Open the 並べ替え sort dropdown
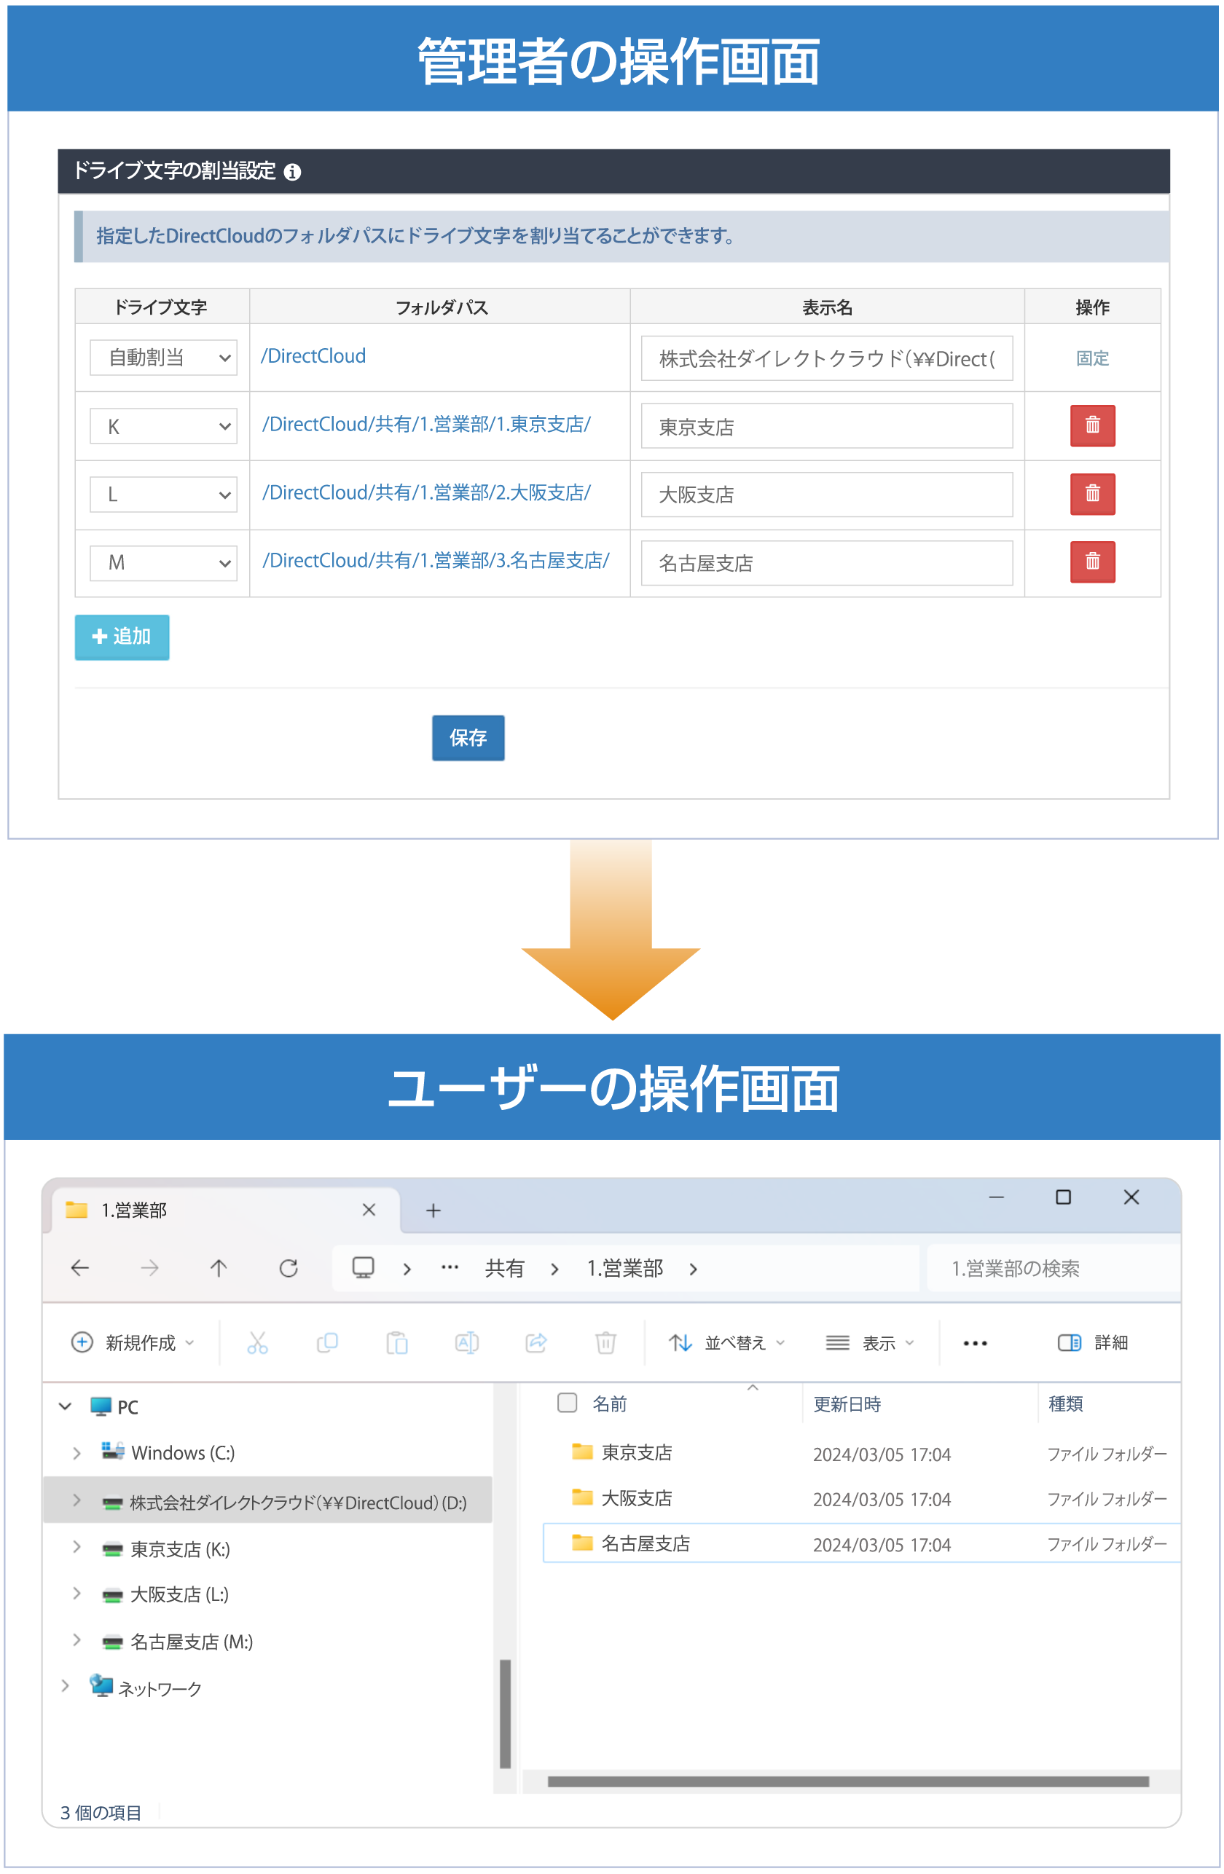The image size is (1224, 1874). (x=726, y=1342)
